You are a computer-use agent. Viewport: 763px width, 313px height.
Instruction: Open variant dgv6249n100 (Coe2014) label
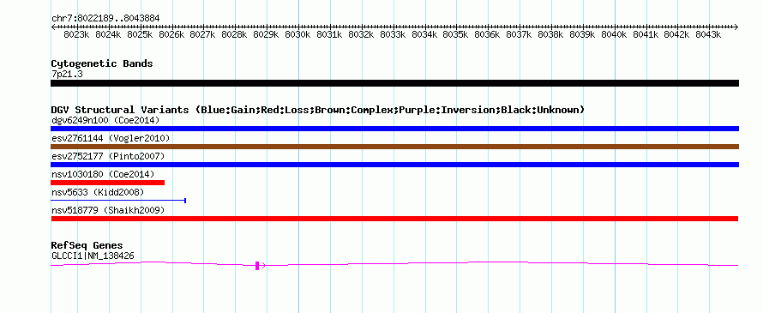pos(105,120)
